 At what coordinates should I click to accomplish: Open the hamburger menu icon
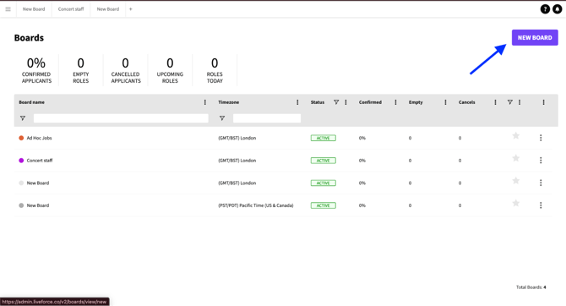click(x=8, y=9)
